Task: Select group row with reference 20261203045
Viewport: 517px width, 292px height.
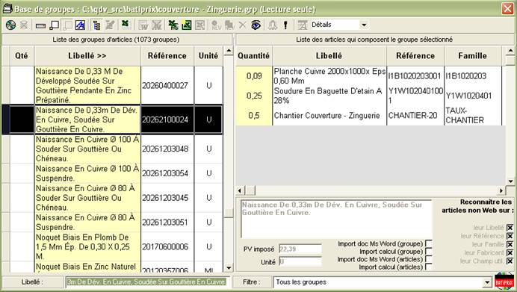Action: (x=112, y=198)
